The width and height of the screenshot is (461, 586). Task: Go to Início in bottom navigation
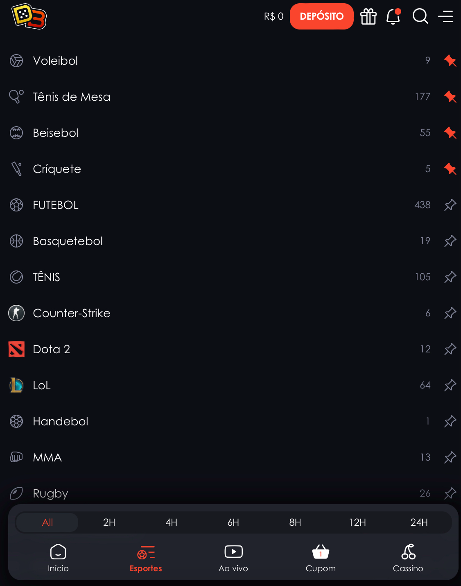click(58, 558)
